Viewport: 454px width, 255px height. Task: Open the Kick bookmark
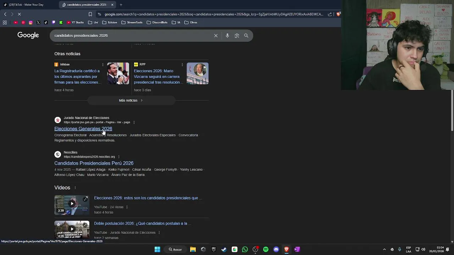[61, 22]
